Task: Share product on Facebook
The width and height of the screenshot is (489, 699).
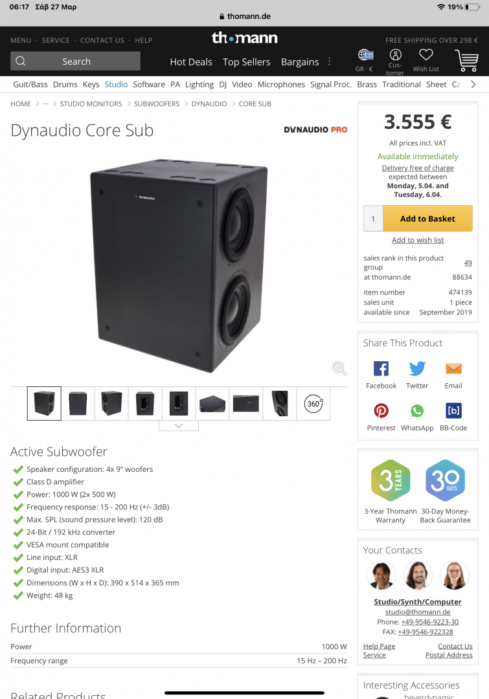Action: pos(381,369)
